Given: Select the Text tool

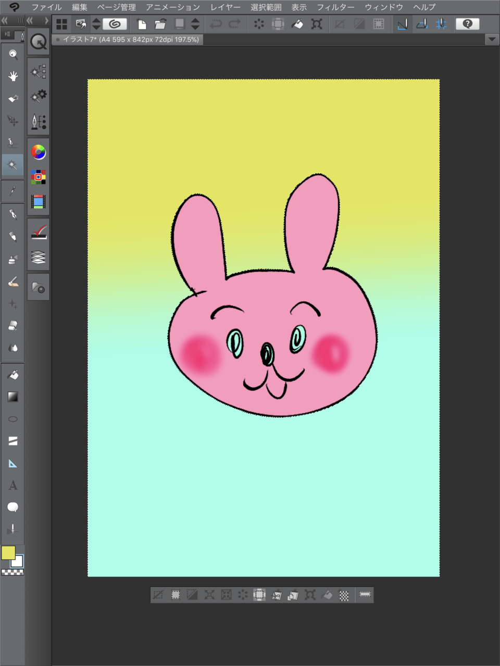Looking at the screenshot, I should point(12,485).
